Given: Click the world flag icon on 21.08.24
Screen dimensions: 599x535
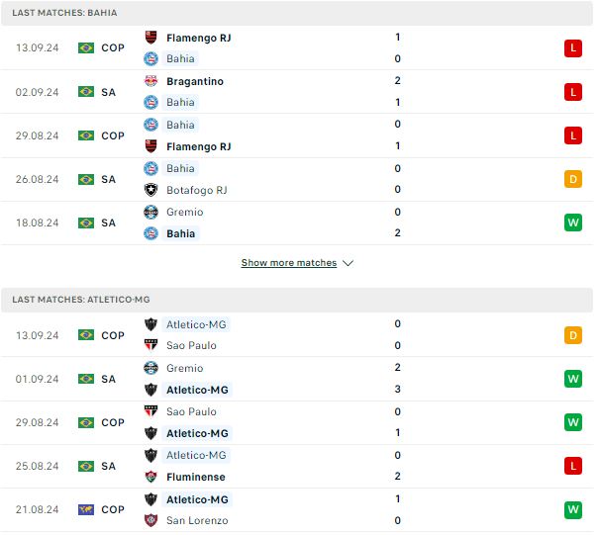Looking at the screenshot, I should [x=86, y=509].
